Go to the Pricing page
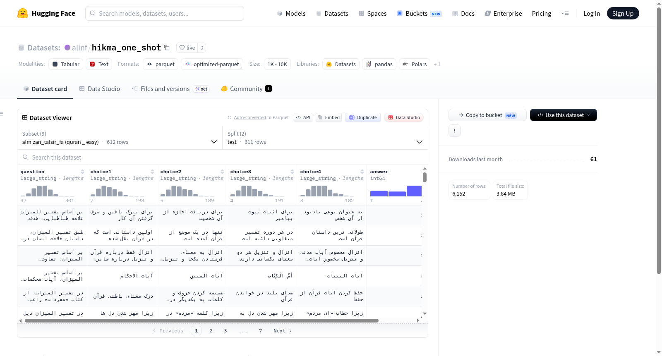662x356 pixels. point(542,13)
